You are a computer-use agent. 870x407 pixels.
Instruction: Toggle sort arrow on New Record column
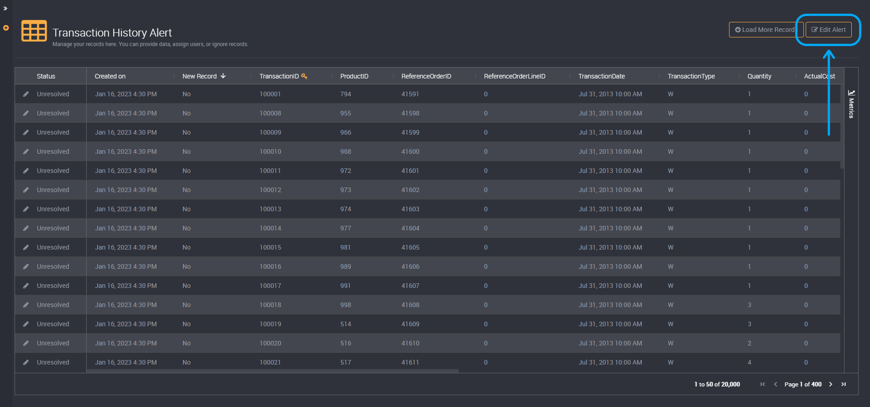(223, 76)
